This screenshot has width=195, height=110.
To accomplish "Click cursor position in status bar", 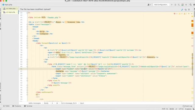I will [172, 109].
